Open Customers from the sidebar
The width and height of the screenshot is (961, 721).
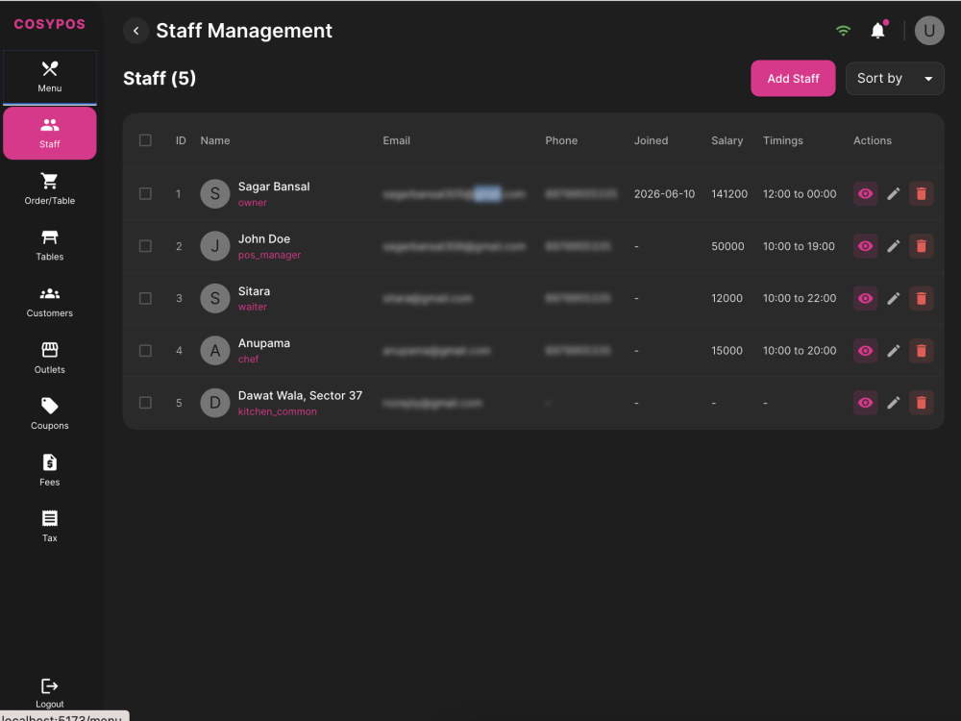click(x=50, y=302)
